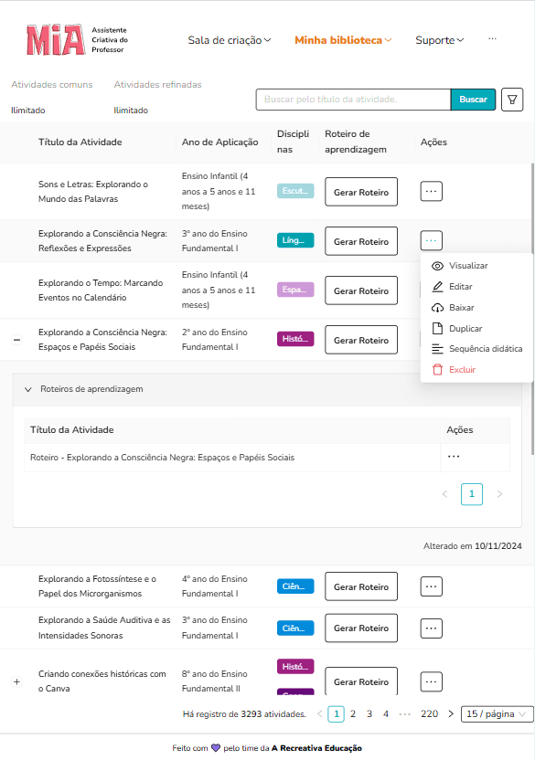The width and height of the screenshot is (535, 760).
Task: Click Gerar Roteiro for Explorando o Tempo
Action: [361, 290]
